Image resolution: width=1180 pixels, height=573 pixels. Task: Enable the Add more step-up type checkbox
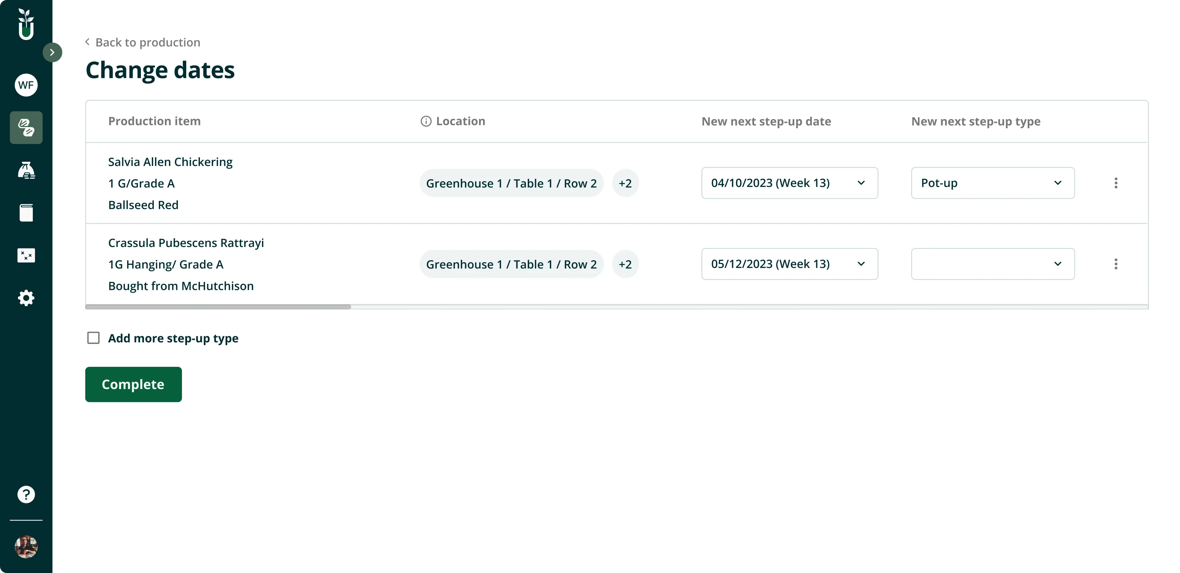(x=93, y=338)
